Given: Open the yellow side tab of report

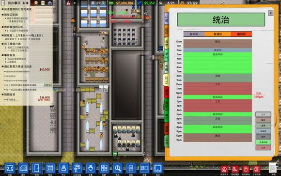Looking at the screenshot, I should 167,43.
